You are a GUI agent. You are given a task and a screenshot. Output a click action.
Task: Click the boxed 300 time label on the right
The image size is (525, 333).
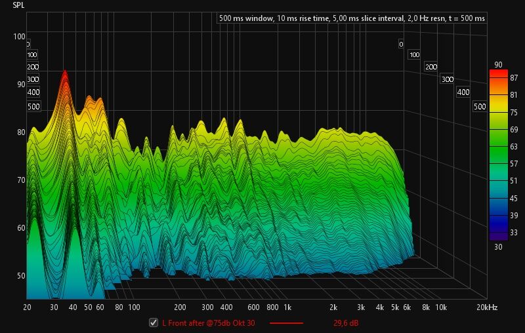[447, 79]
